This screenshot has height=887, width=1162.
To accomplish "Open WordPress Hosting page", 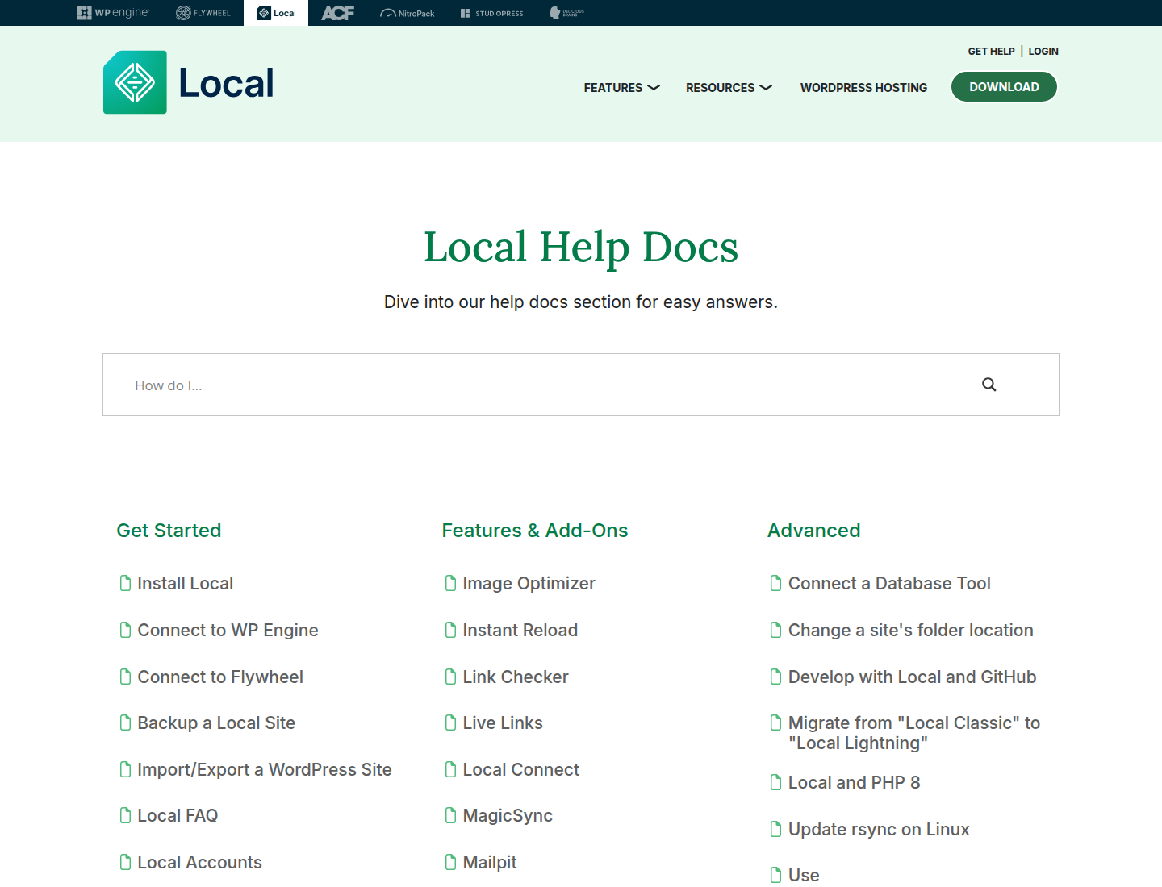I will pyautogui.click(x=863, y=87).
